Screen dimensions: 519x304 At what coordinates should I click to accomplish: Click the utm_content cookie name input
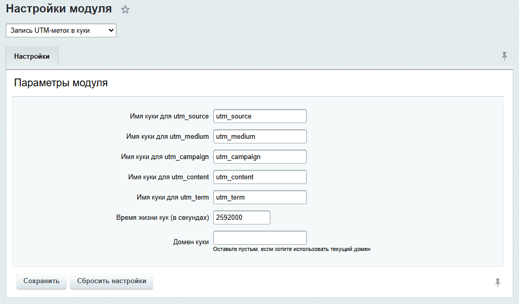(259, 177)
